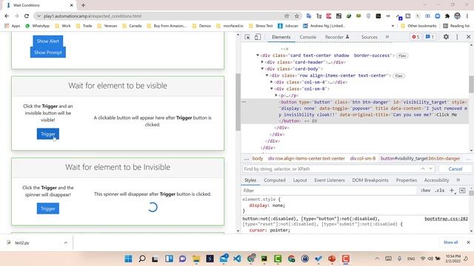Open DevTools settings gear
This screenshot has width=474, height=266.
point(446,37)
